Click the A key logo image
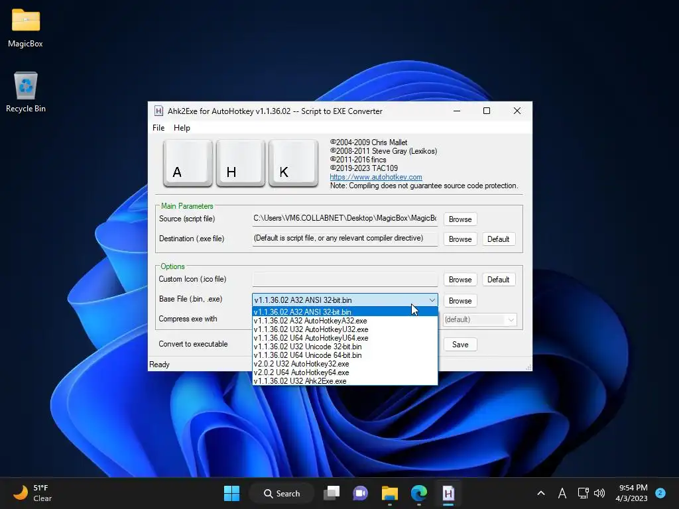 tap(188, 164)
